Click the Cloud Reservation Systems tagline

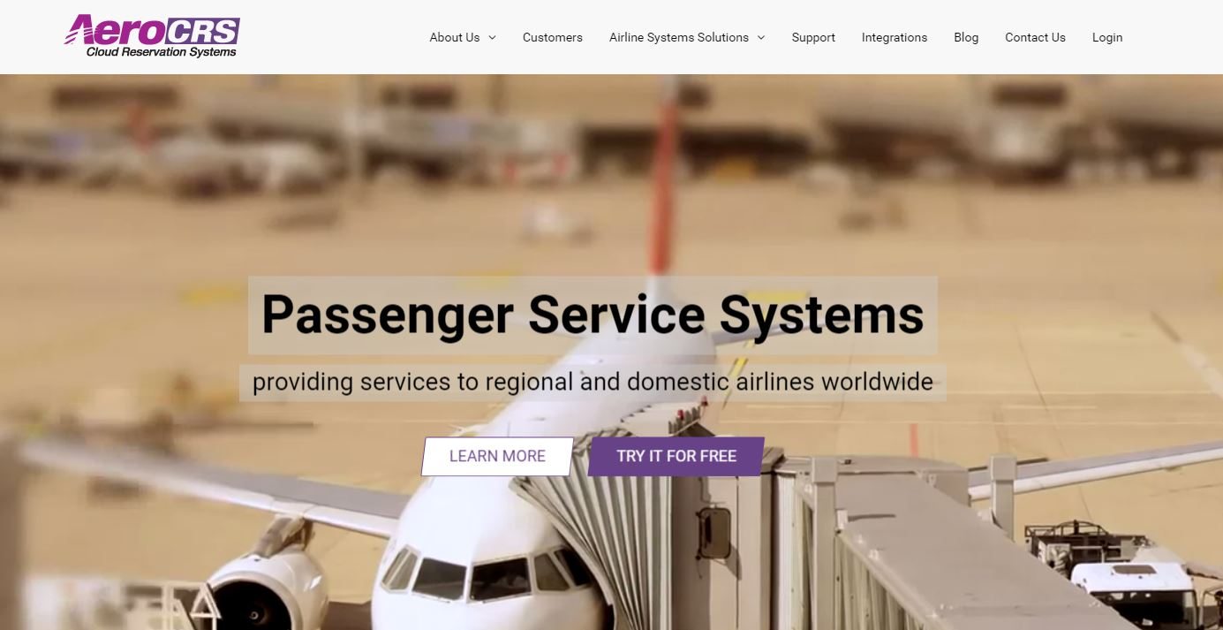[x=162, y=52]
